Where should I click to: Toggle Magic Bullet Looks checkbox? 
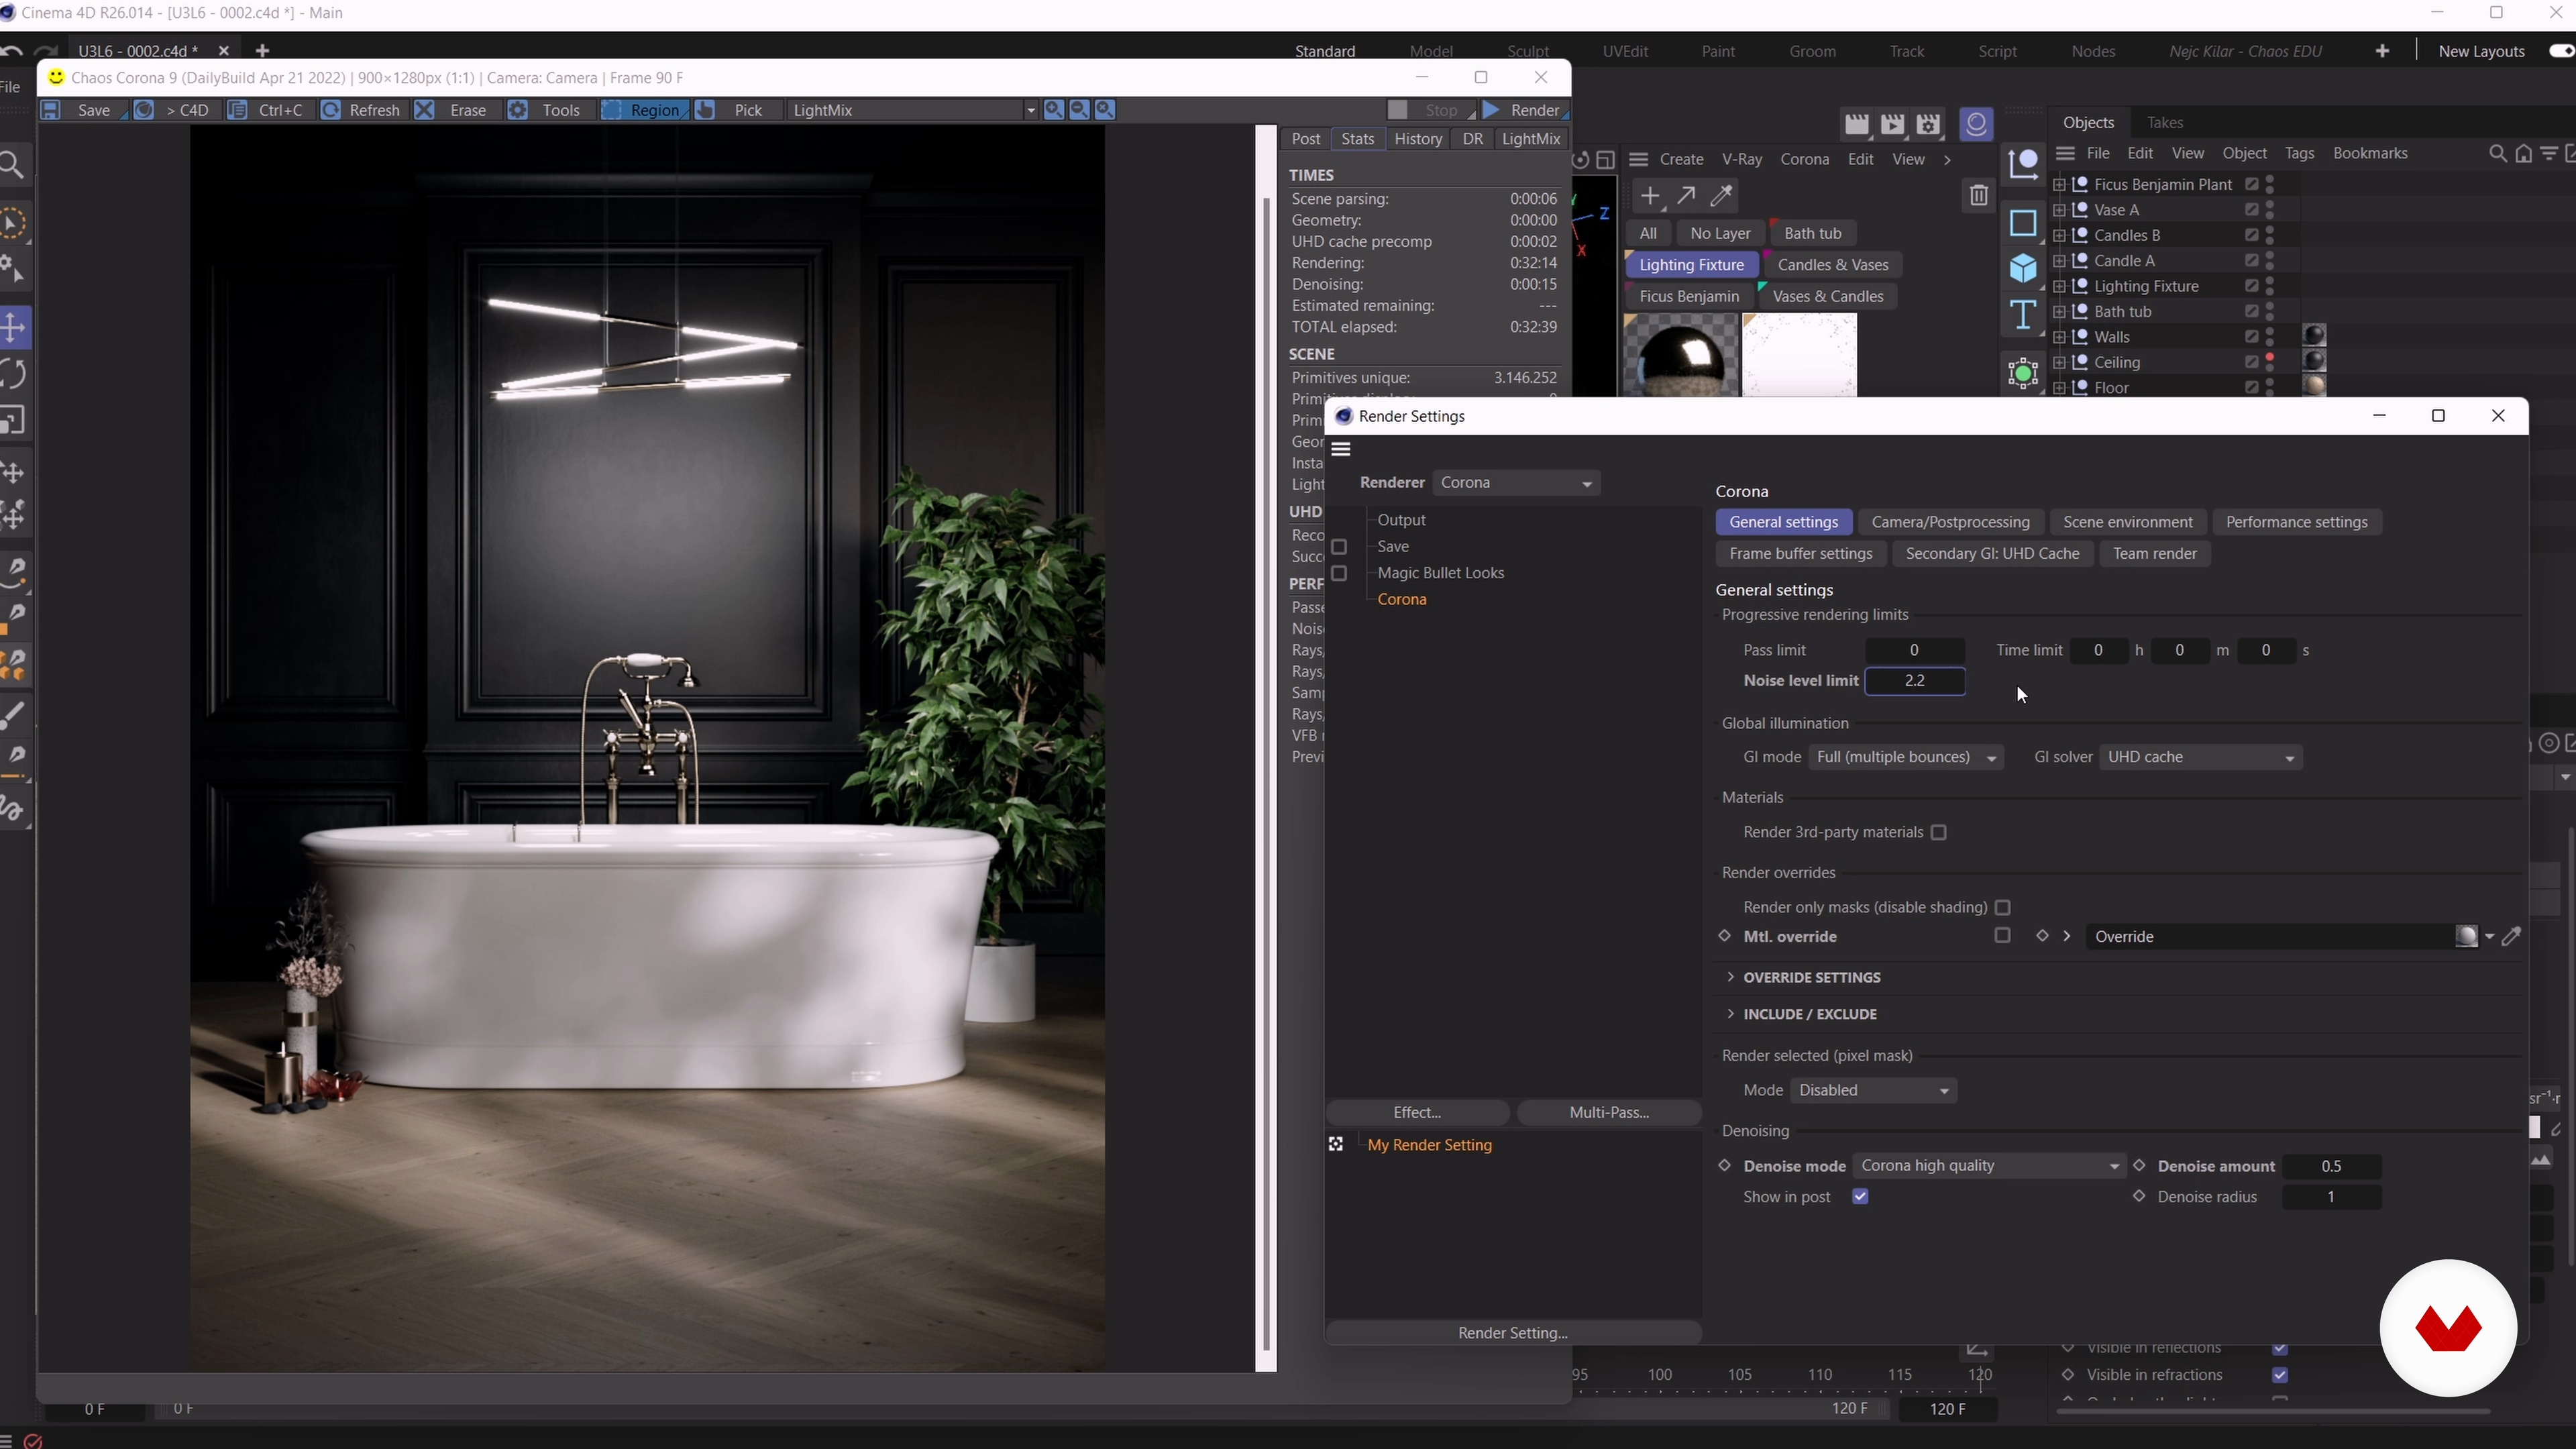[1340, 574]
